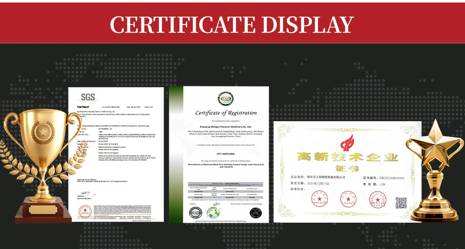Click the gold 高新技术企业 title
Image resolution: width=465 pixels, height=249 pixels.
[x=347, y=157]
